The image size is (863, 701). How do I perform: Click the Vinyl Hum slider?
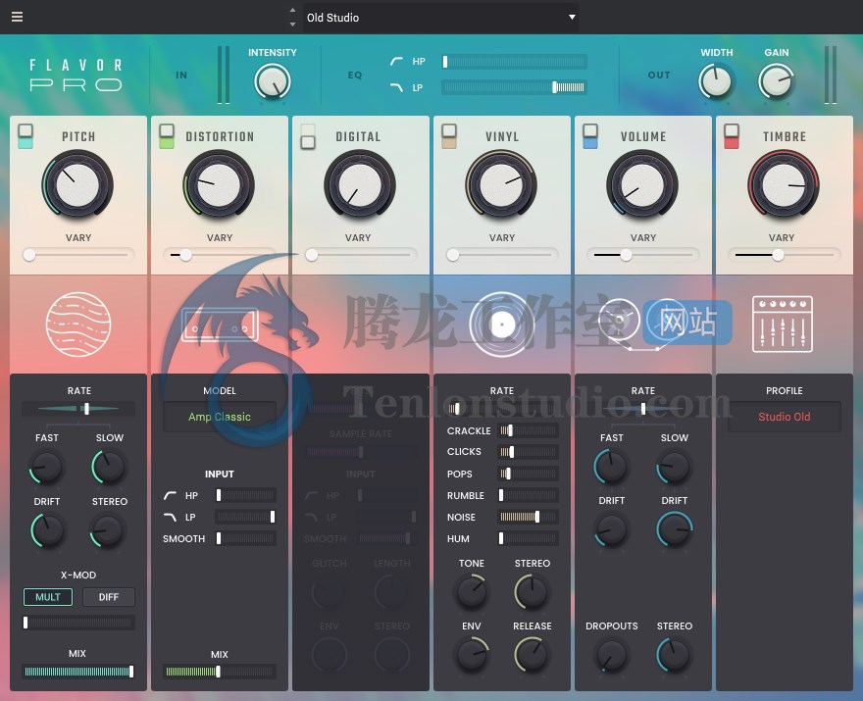[529, 538]
